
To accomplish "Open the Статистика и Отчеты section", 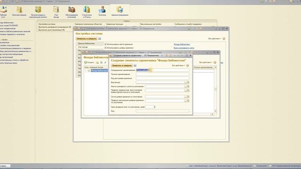I will coord(87,12).
